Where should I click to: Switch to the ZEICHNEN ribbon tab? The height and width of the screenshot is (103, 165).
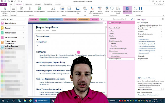(29, 4)
